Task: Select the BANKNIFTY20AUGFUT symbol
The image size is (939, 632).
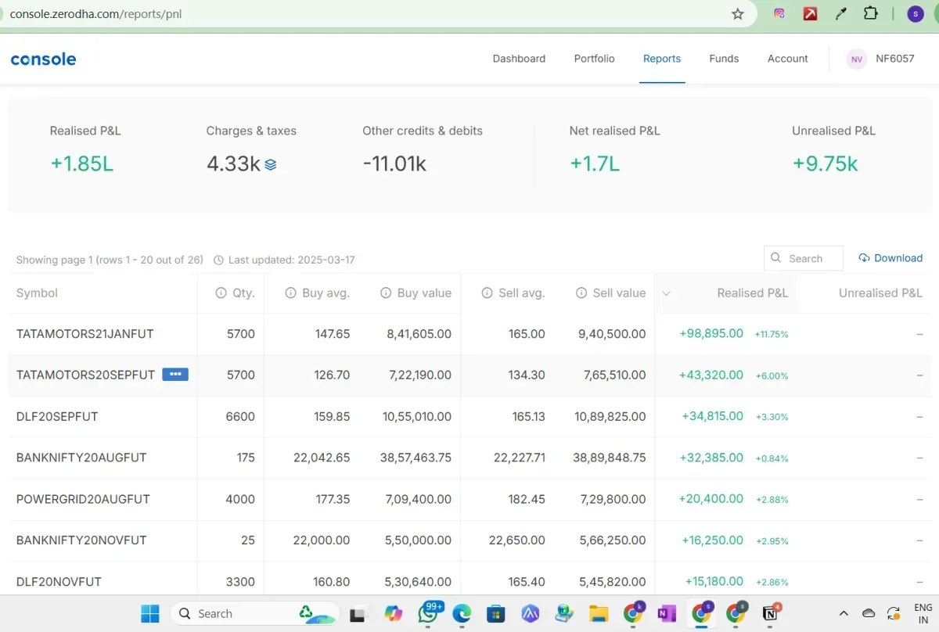Action: click(x=81, y=458)
